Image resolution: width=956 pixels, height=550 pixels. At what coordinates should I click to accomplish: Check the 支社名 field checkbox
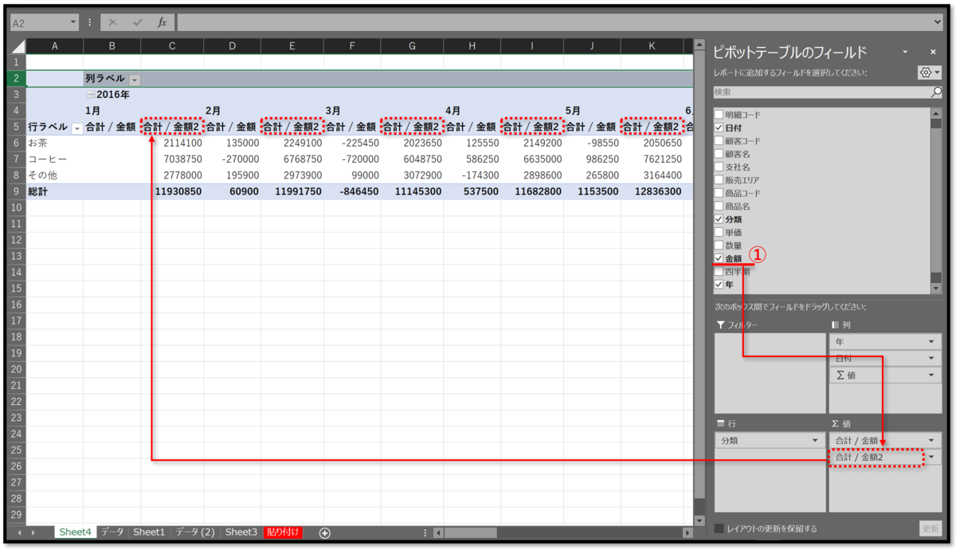click(719, 167)
